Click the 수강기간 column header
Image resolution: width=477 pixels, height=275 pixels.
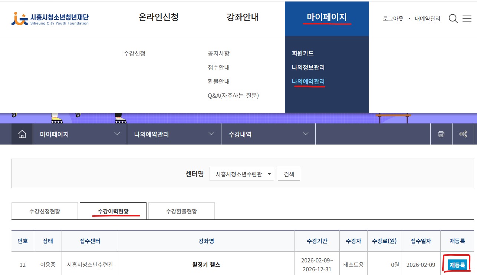(x=317, y=241)
